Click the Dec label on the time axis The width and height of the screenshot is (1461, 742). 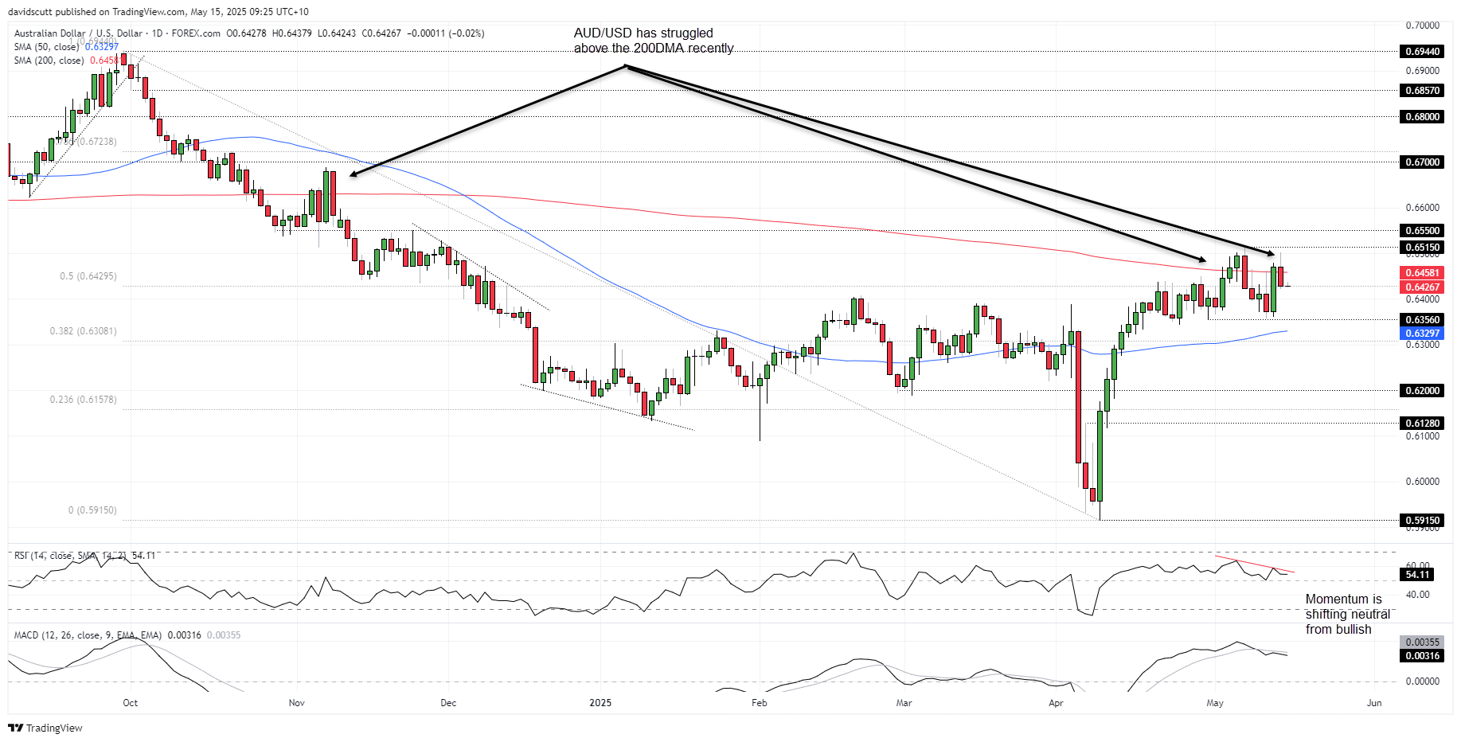coord(448,703)
